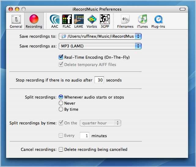Screen dimensions: 196x167
Task: Close the iRecordMusic Preferences window
Action: [11, 9]
